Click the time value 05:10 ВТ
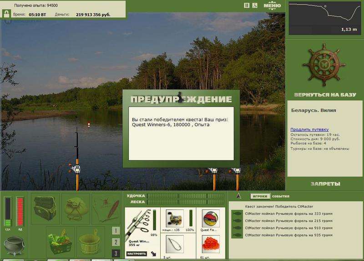 (x=37, y=15)
